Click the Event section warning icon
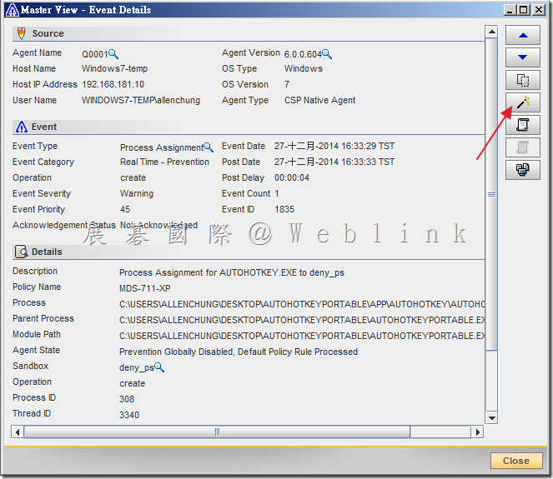Viewport: 553px width, 479px height. pos(22,127)
